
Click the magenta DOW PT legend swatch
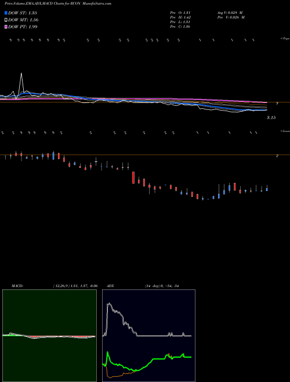6,27
